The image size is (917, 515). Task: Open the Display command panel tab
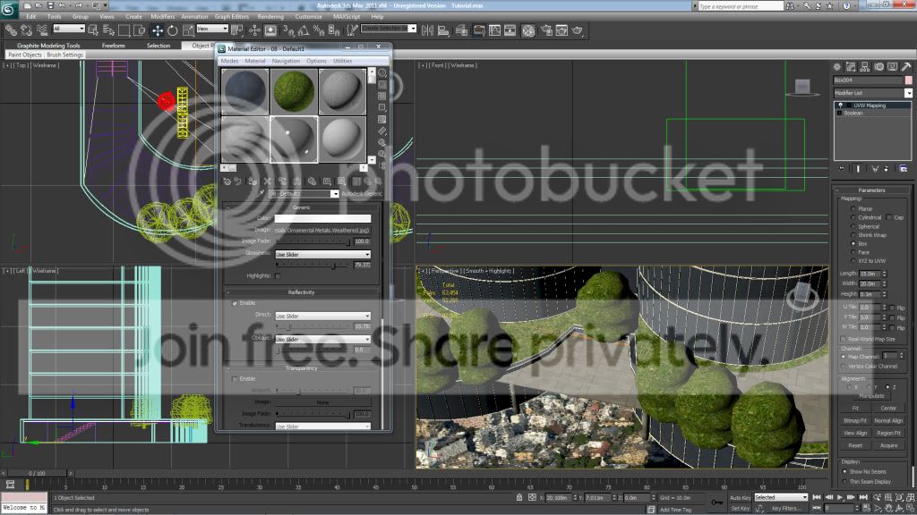[893, 66]
